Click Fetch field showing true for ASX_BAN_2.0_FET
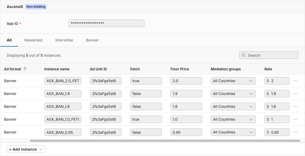The image size is (305, 156). tap(146, 81)
